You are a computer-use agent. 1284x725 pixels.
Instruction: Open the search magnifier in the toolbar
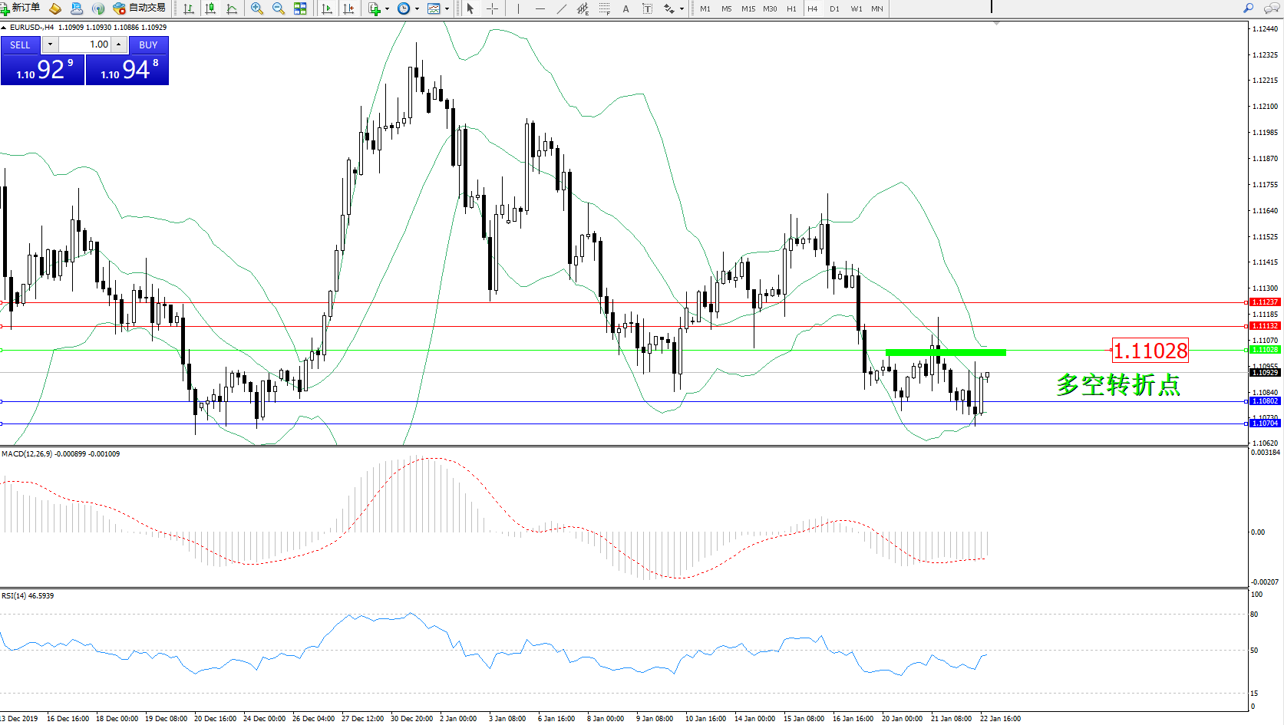(1248, 8)
